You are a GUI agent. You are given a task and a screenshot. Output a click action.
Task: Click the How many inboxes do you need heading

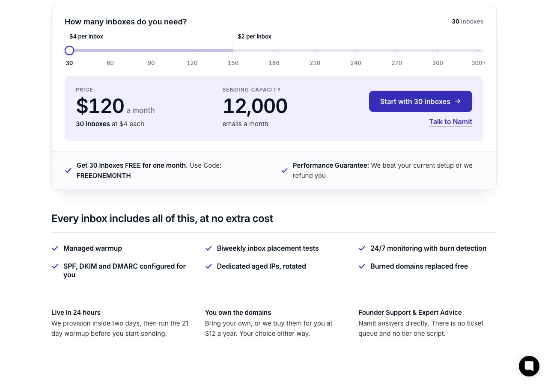tap(126, 21)
